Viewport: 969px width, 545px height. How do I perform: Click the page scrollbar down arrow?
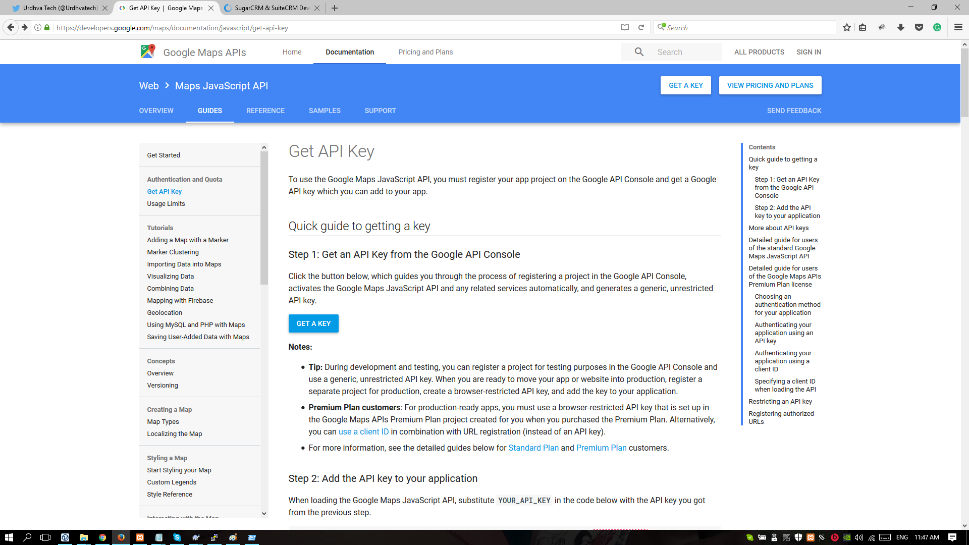964,525
